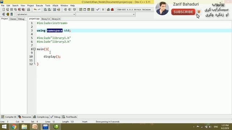
Task: Click the Profile Analysis chart icon
Action: (108, 10)
